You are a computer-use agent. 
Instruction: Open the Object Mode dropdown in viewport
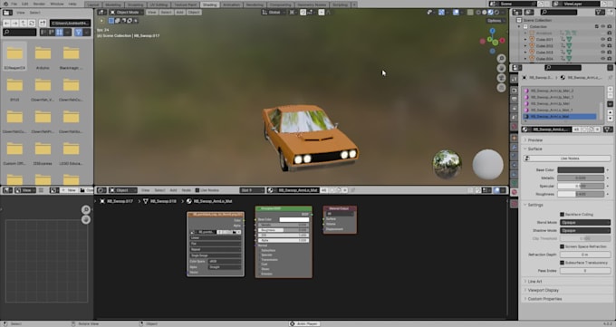[x=127, y=12]
